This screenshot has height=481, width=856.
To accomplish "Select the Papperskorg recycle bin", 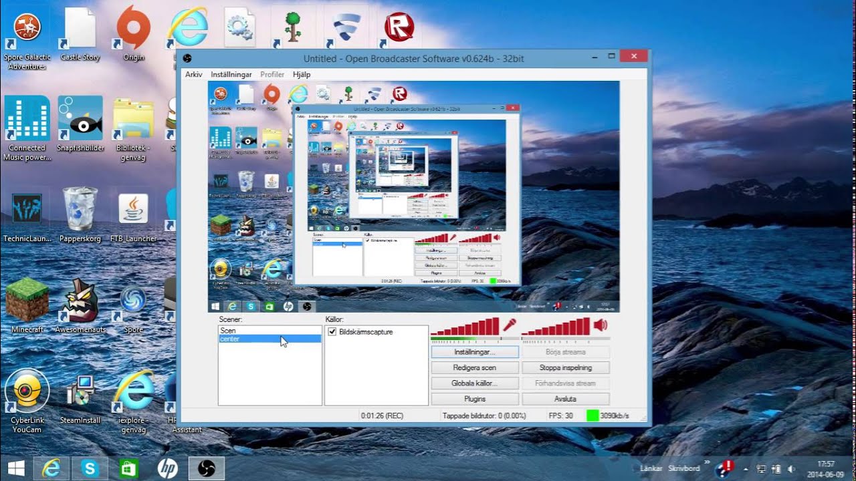I will coord(80,214).
